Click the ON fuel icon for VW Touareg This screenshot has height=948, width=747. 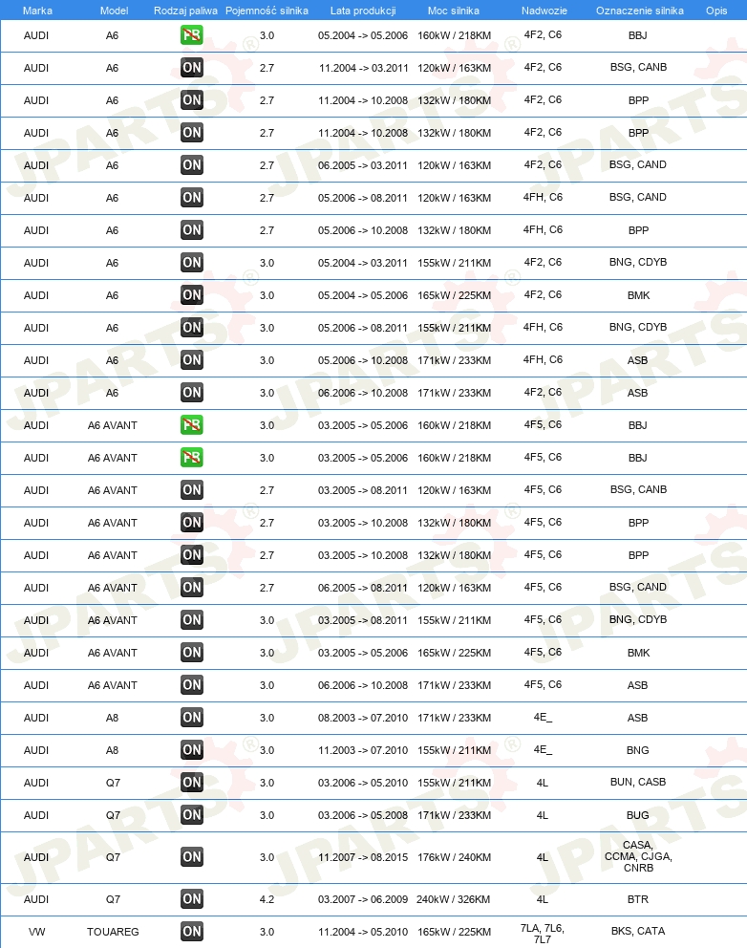point(192,932)
